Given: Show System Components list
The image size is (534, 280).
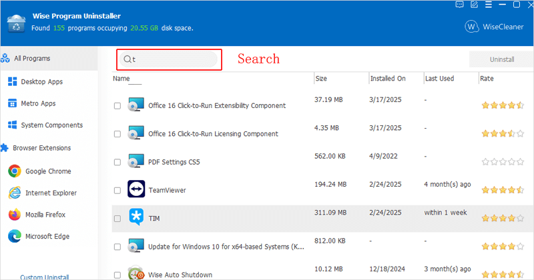Looking at the screenshot, I should [52, 125].
